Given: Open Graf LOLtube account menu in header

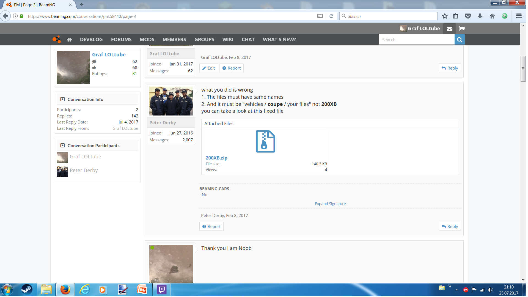Looking at the screenshot, I should coord(420,29).
